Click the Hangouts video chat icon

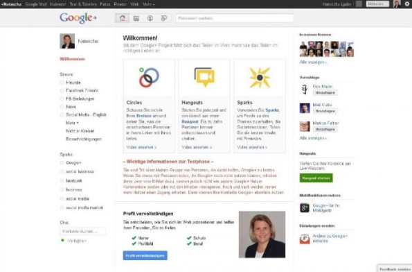[204, 77]
